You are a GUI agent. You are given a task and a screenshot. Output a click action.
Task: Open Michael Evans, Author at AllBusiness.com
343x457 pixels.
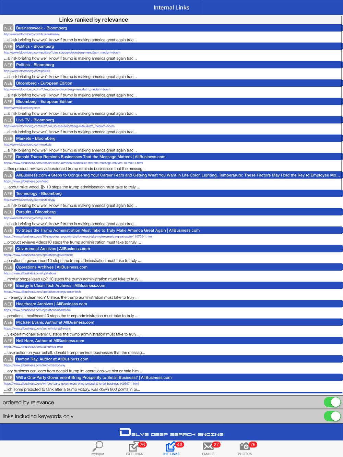pos(179,322)
